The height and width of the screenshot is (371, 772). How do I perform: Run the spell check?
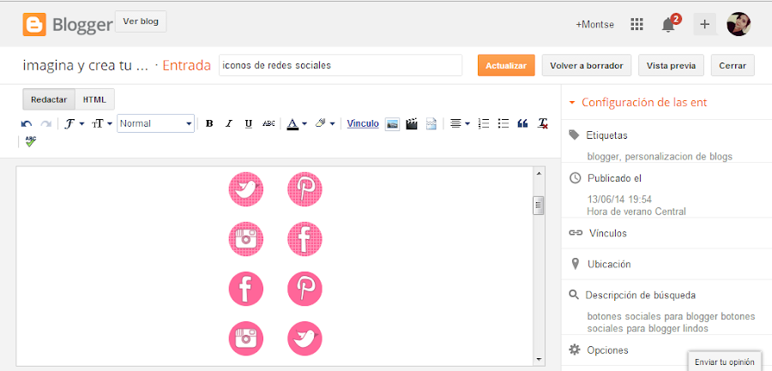point(31,141)
